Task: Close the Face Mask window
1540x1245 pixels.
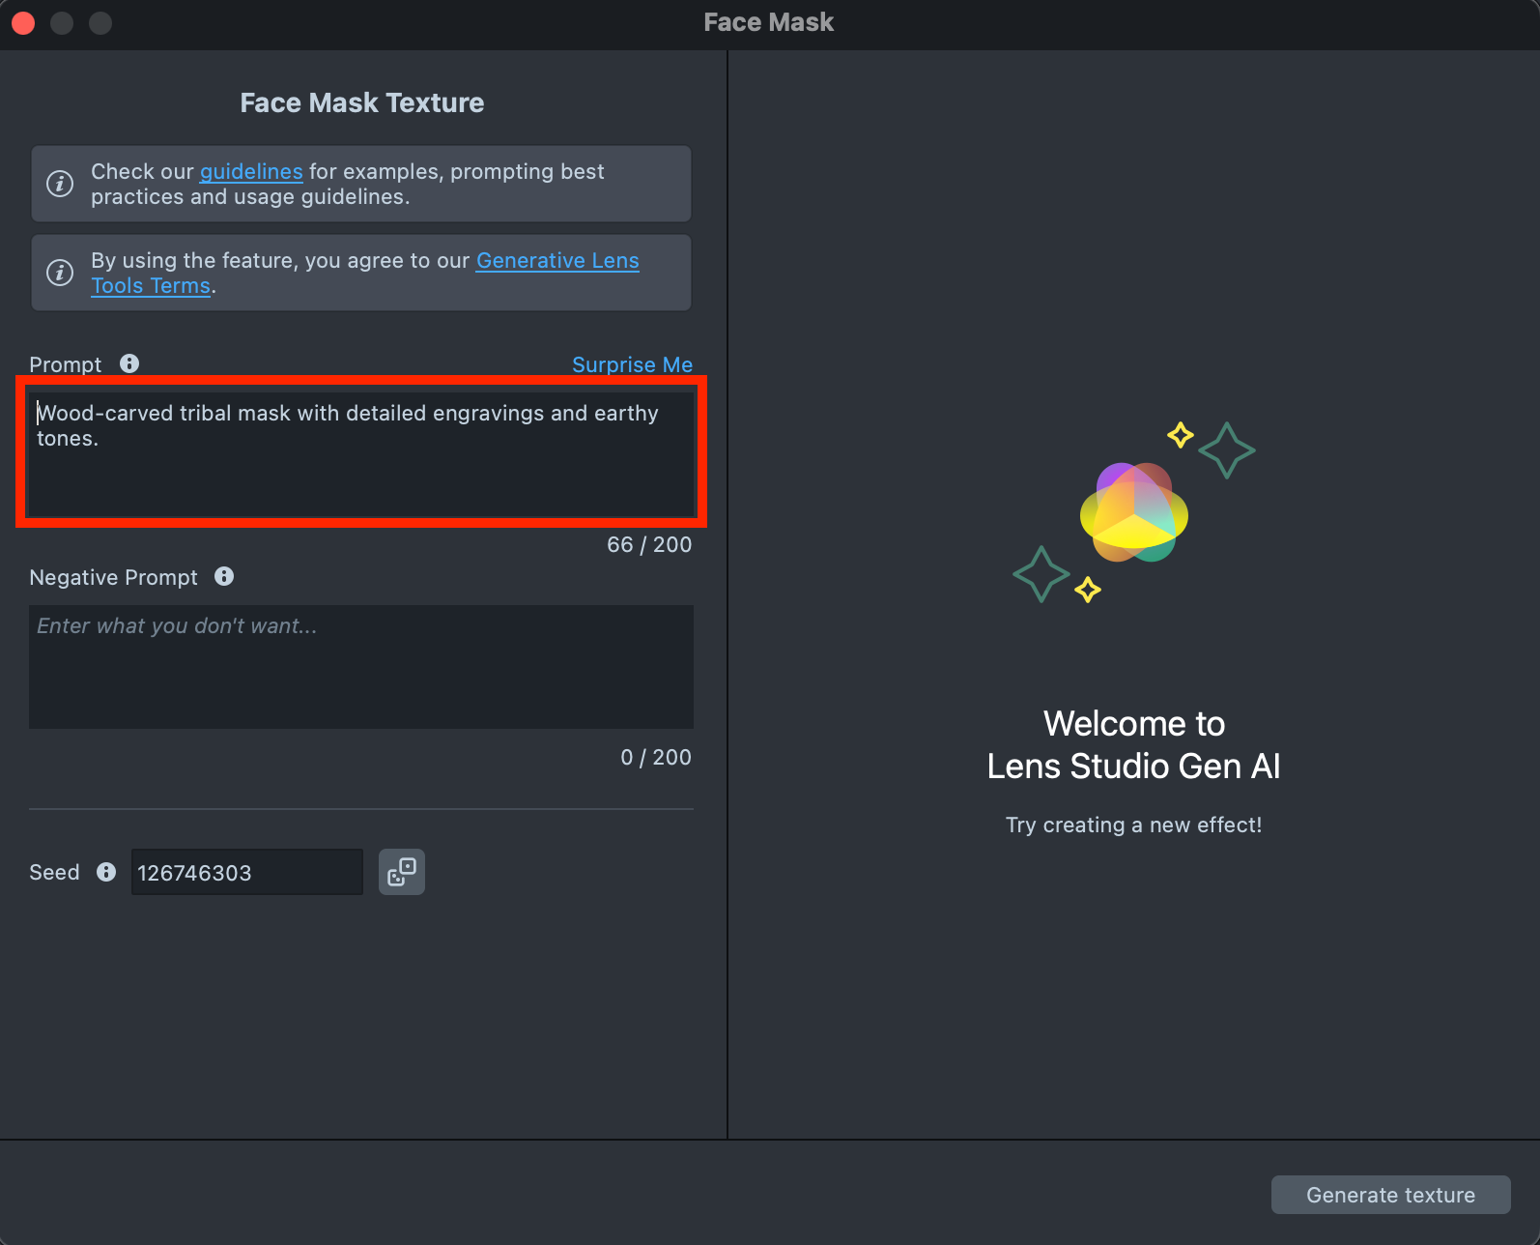Action: pyautogui.click(x=23, y=22)
